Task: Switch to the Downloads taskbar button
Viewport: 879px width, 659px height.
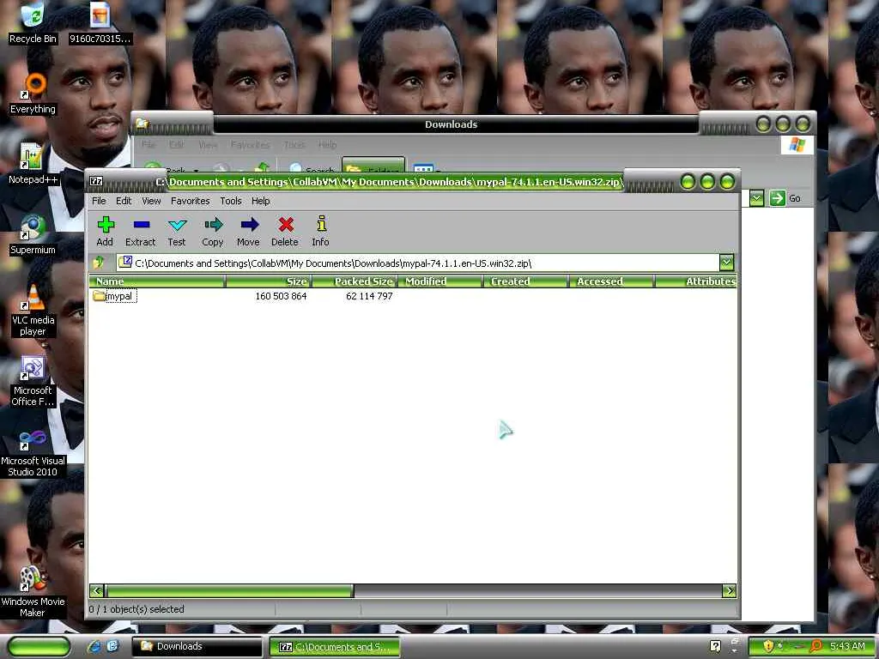Action: coord(197,646)
